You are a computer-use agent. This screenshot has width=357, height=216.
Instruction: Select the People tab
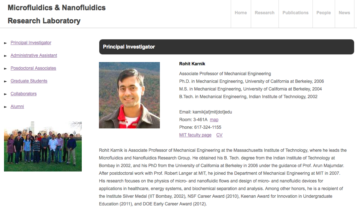(x=323, y=13)
